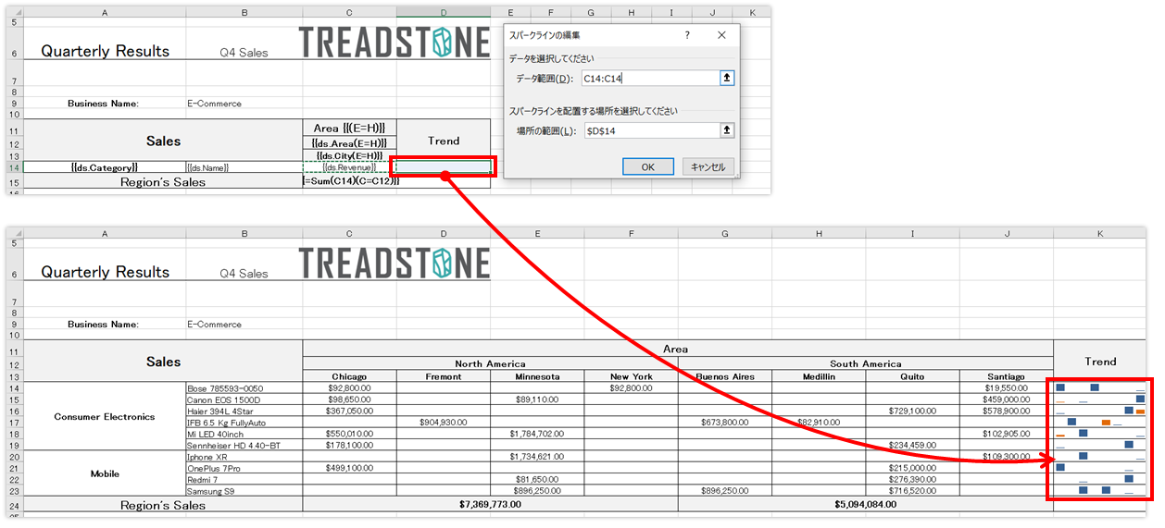This screenshot has height=528, width=1165.
Task: Select column F header in the bottom sheet
Action: pyautogui.click(x=631, y=234)
